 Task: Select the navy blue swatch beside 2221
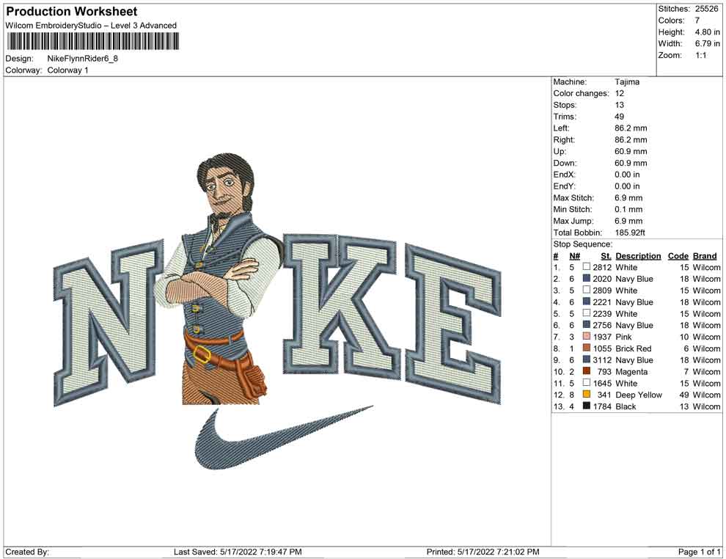tap(587, 302)
